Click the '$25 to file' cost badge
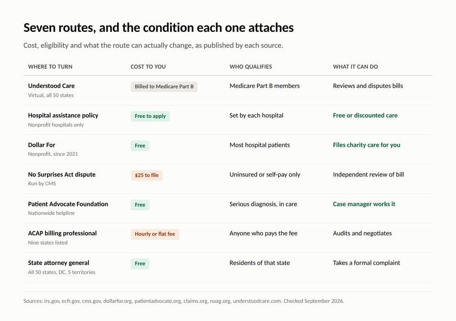The height and width of the screenshot is (321, 456). 146,175
